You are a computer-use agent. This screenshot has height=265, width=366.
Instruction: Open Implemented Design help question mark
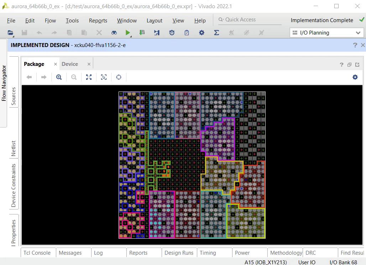pyautogui.click(x=355, y=45)
